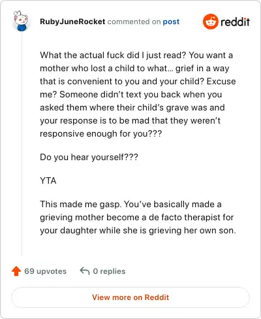The width and height of the screenshot is (261, 319).
Task: Click the line "responsive enough for you???"
Action: 101,133
